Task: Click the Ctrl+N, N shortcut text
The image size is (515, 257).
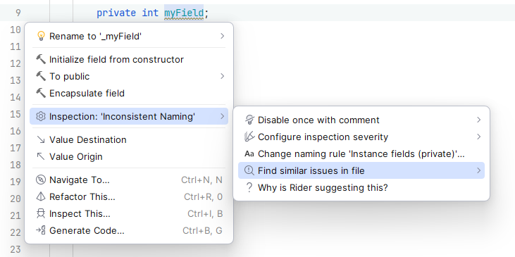Action: [x=201, y=180]
